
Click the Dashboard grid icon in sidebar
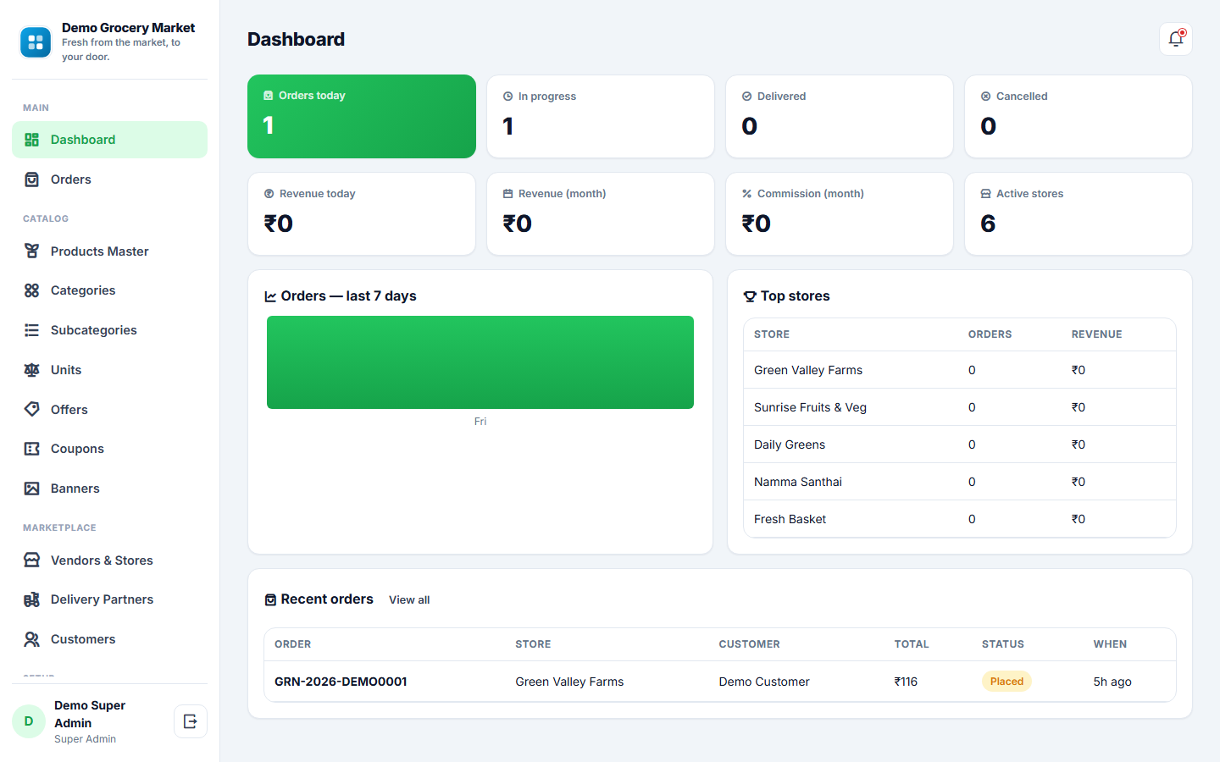tap(32, 140)
